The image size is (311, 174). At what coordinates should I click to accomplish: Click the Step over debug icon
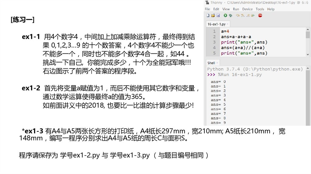click(238, 15)
